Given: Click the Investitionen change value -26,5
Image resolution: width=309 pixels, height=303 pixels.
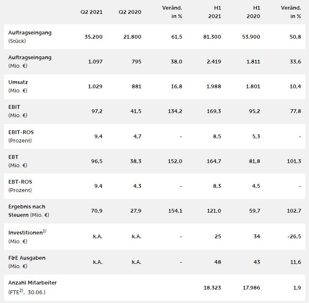Looking at the screenshot, I should (294, 237).
